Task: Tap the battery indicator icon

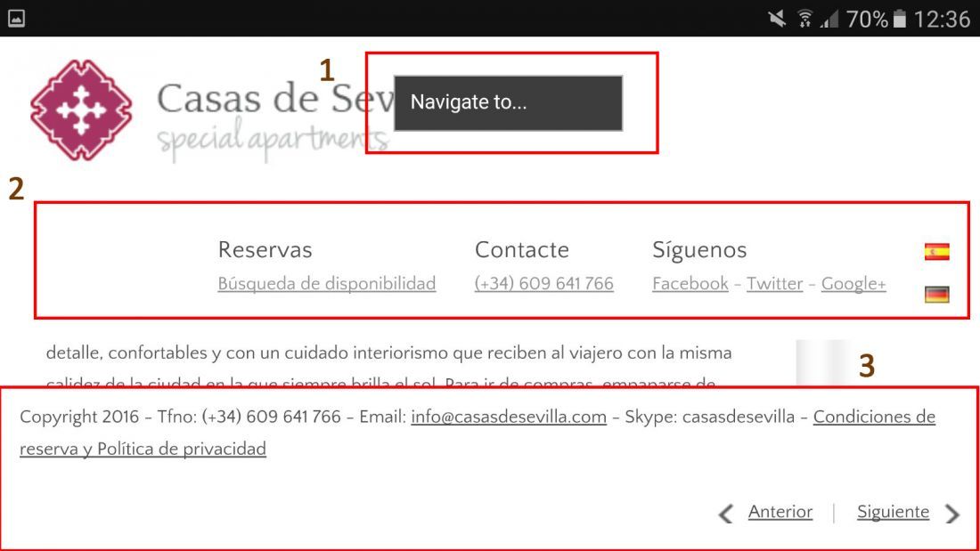Action: [x=900, y=19]
